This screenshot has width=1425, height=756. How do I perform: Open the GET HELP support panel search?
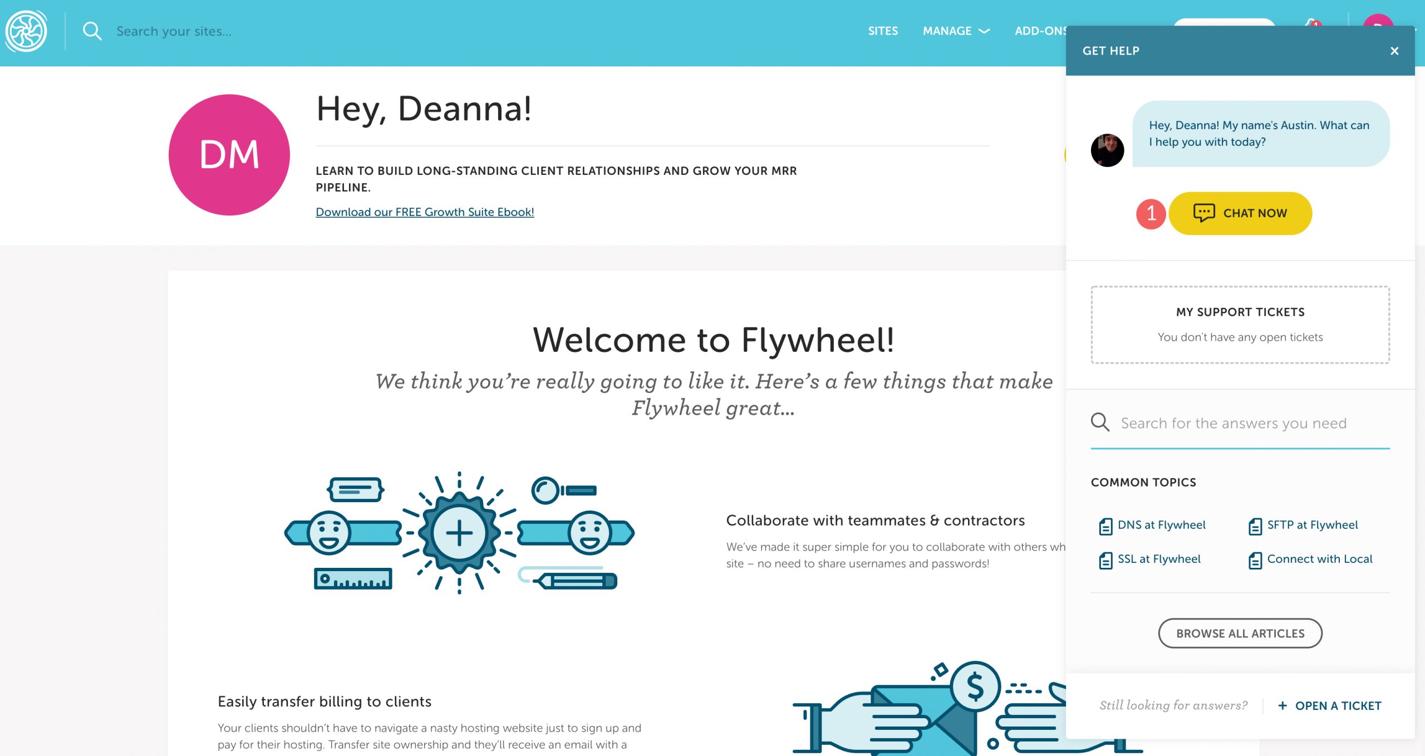[x=1239, y=423]
